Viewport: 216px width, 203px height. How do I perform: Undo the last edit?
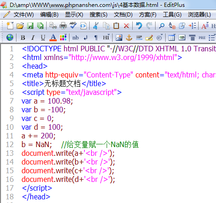click(x=139, y=26)
